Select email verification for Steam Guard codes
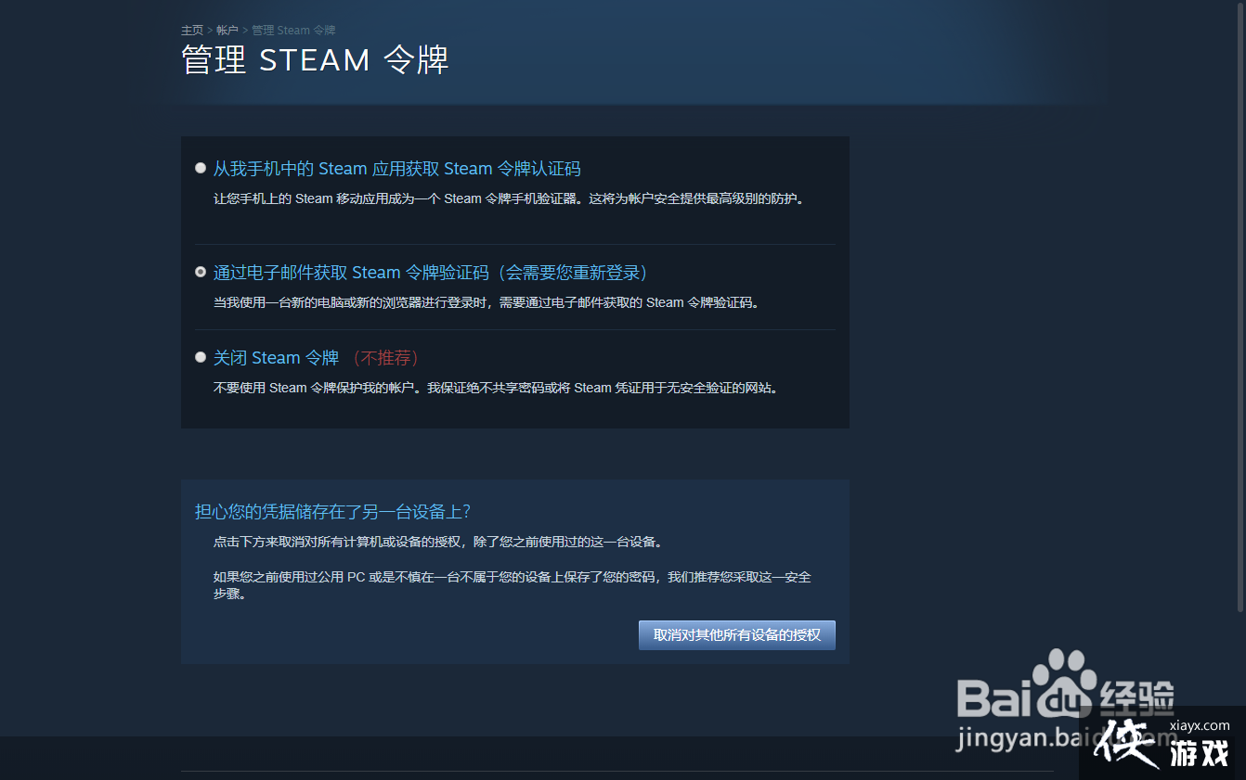This screenshot has width=1246, height=780. point(201,271)
